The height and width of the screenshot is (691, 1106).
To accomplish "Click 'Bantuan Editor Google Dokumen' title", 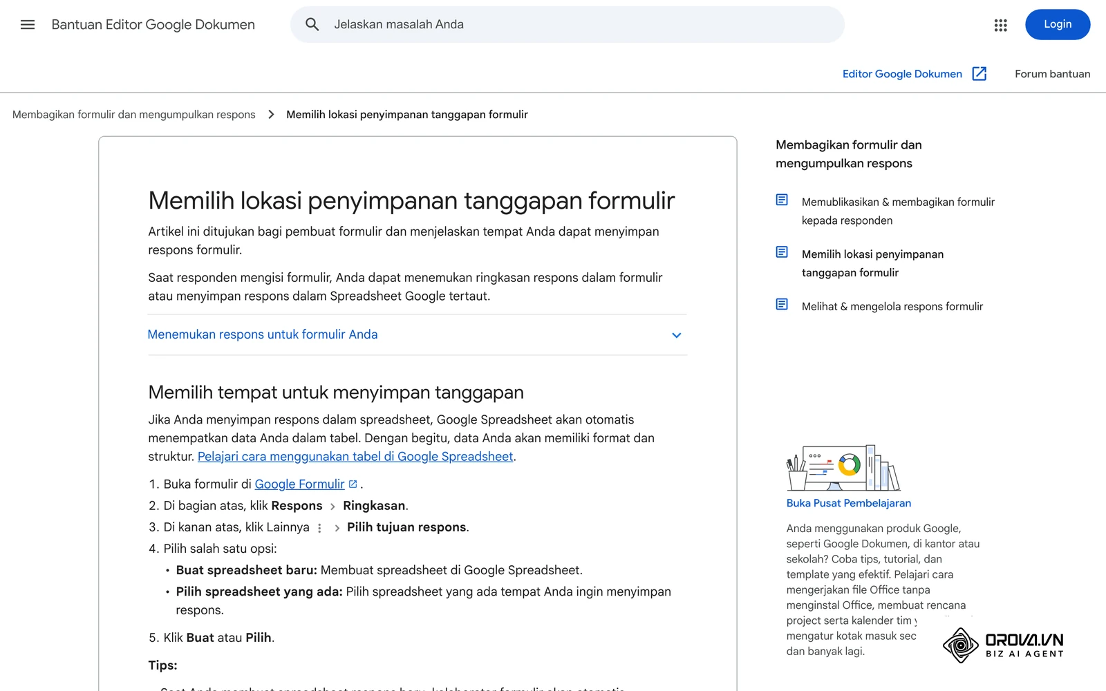I will pyautogui.click(x=153, y=25).
